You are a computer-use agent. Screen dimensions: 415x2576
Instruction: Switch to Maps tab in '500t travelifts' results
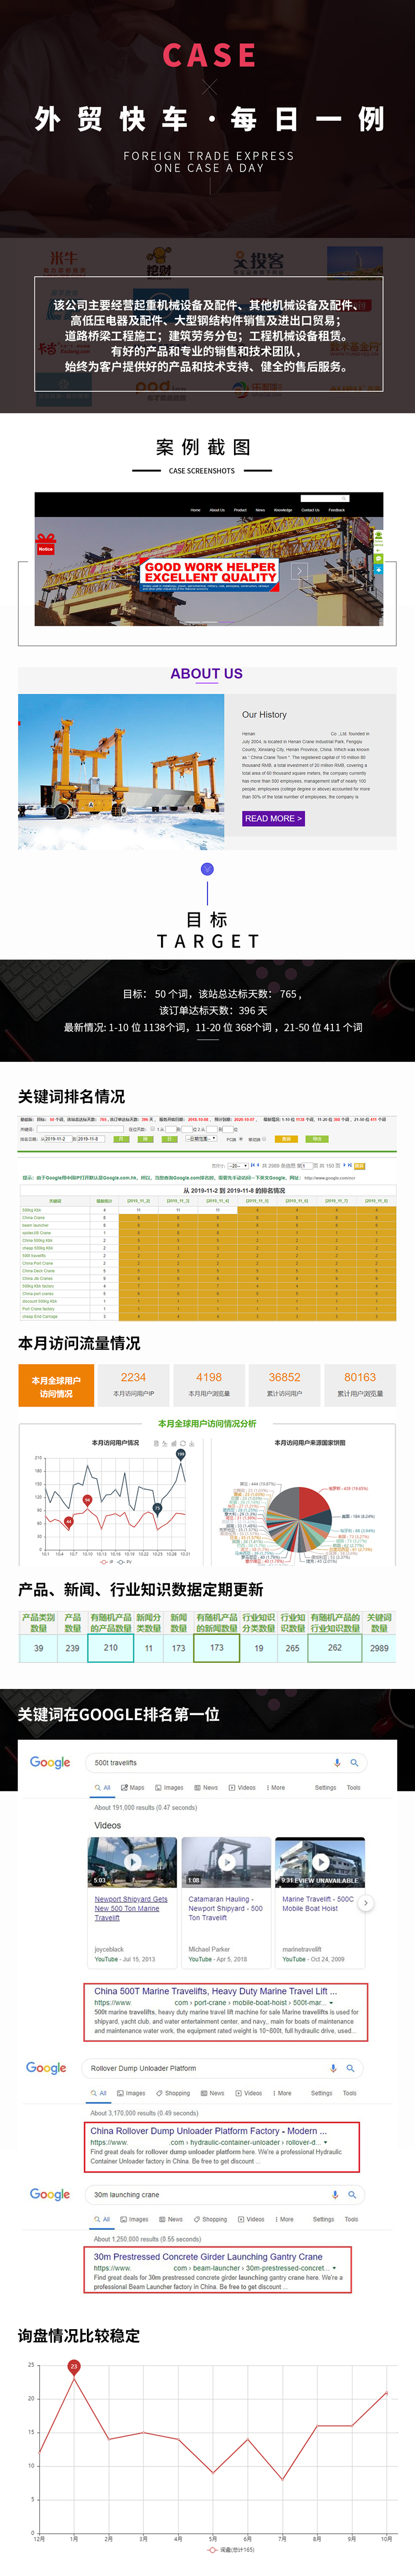point(133,1787)
